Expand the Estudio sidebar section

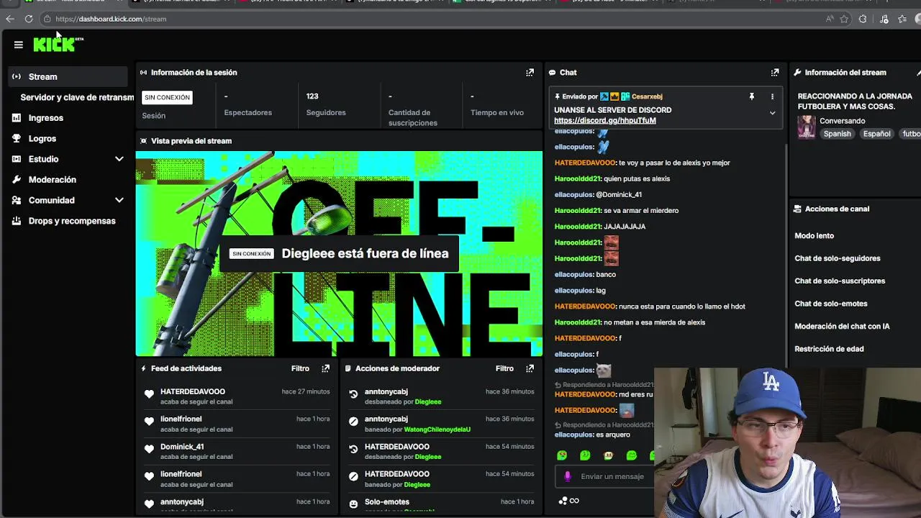coord(119,159)
